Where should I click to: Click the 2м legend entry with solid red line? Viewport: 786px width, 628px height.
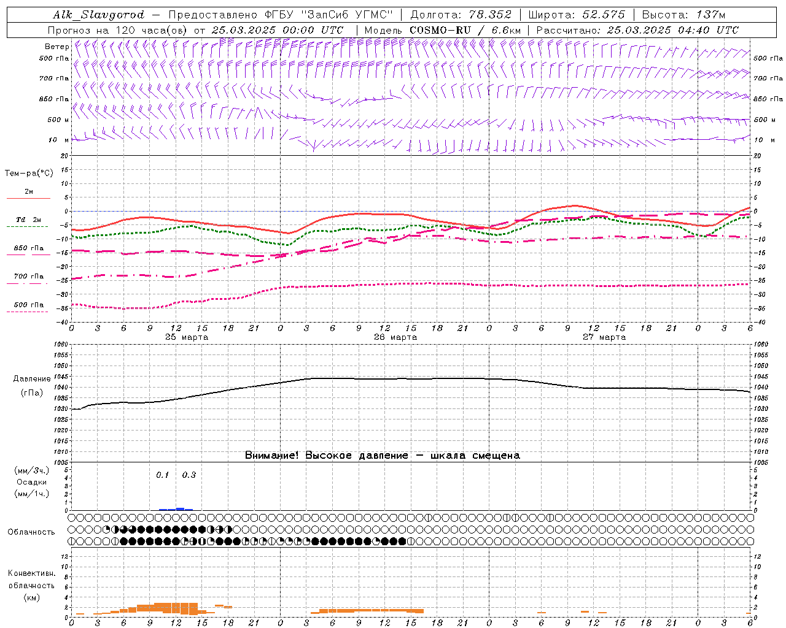pyautogui.click(x=28, y=194)
